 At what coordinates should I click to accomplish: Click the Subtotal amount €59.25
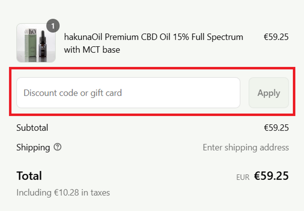click(276, 128)
